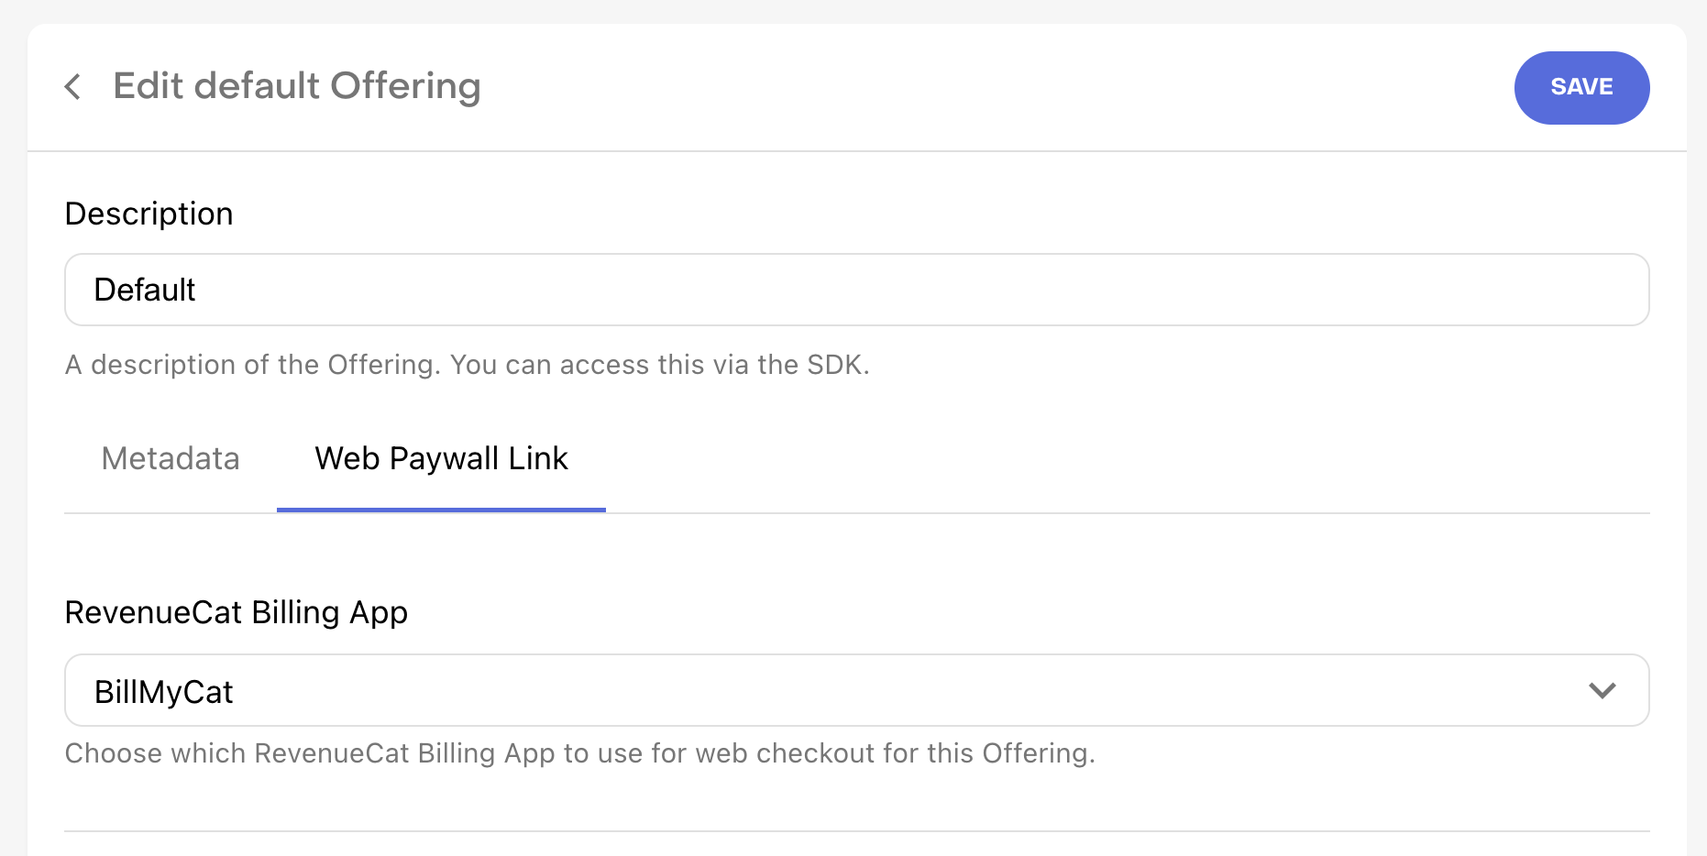Click the RevenueCat Billing App label
This screenshot has width=1707, height=856.
tap(237, 612)
